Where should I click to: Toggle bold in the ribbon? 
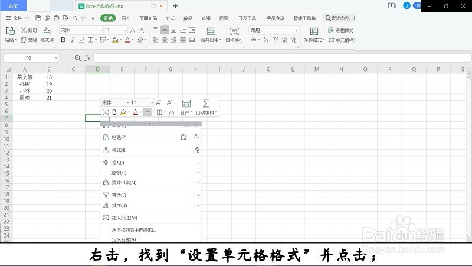(63, 40)
